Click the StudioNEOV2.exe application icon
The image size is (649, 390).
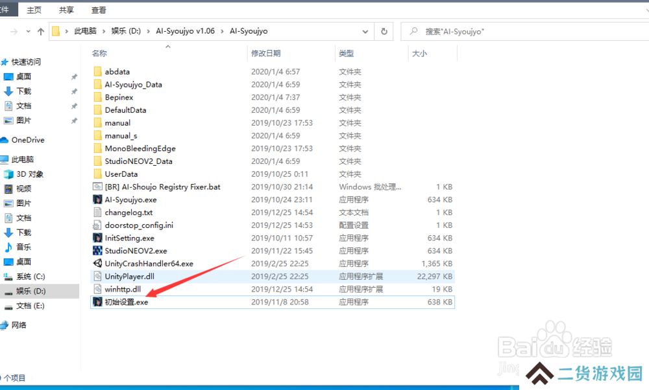click(98, 251)
